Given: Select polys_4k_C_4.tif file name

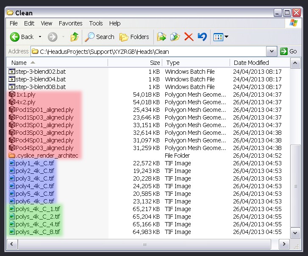Looking at the screenshot, I should [x=38, y=224].
